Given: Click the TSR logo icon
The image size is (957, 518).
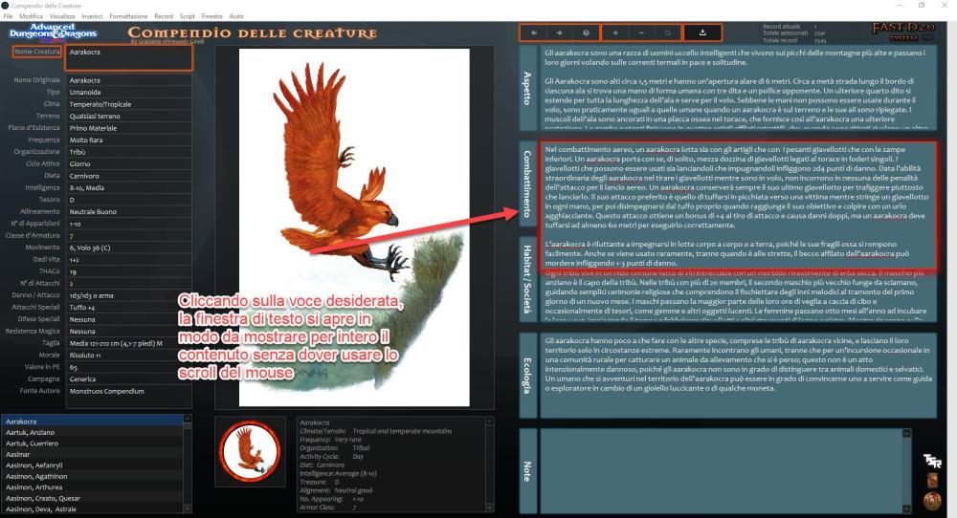Looking at the screenshot, I should click(x=933, y=463).
